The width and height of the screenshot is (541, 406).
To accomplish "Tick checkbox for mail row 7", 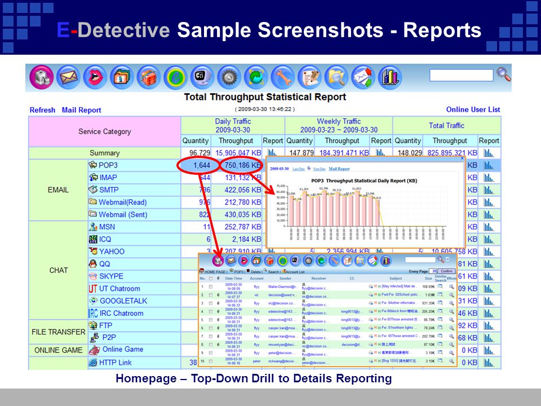I will click(x=211, y=336).
